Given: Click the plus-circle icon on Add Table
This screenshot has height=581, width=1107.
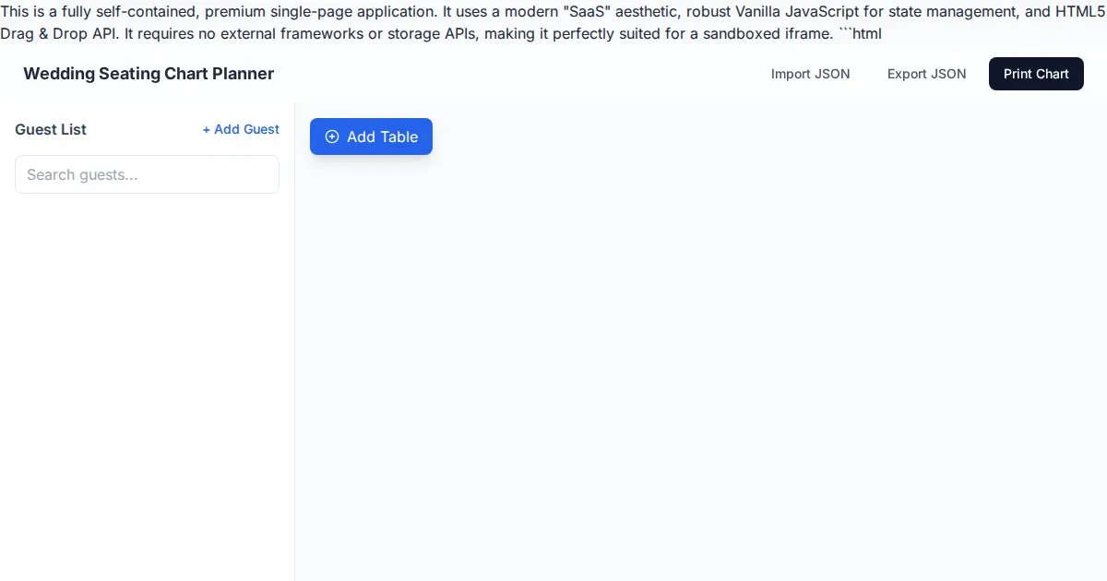Looking at the screenshot, I should click(x=332, y=136).
